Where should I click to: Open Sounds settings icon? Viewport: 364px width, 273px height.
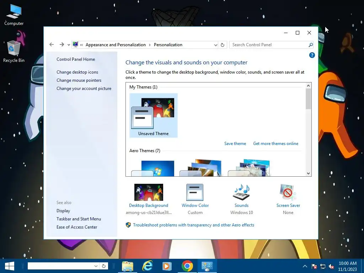click(241, 192)
